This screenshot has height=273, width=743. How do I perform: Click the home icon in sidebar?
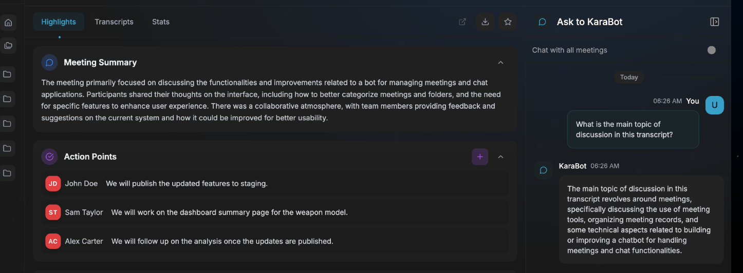click(x=8, y=23)
